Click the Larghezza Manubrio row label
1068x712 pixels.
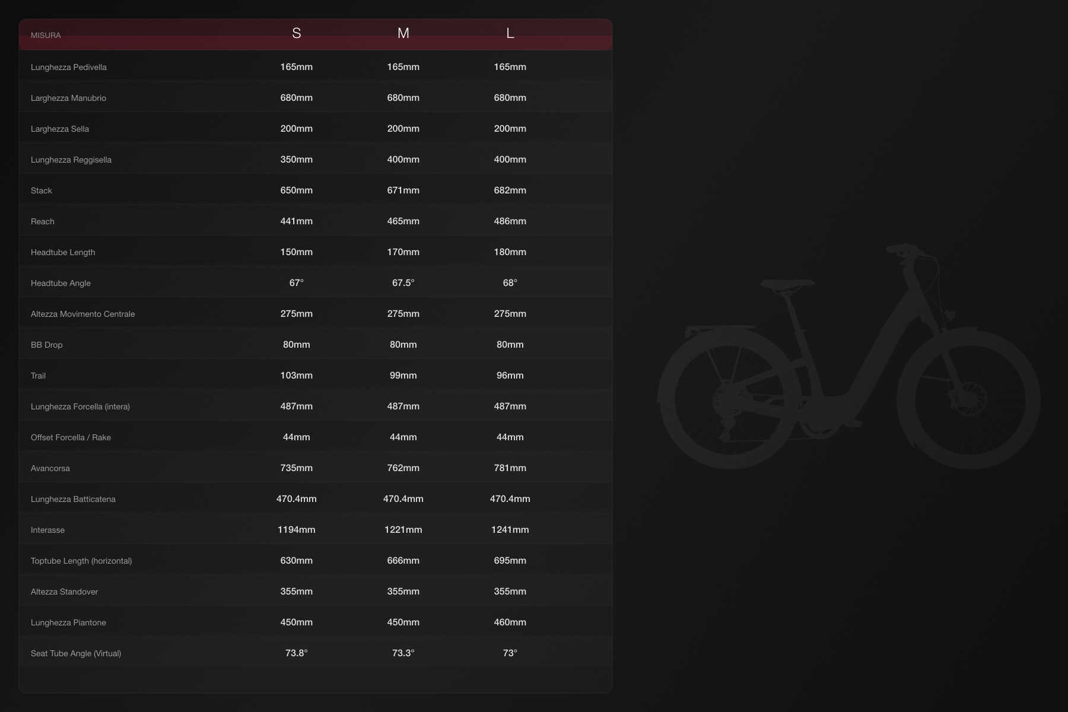click(68, 98)
